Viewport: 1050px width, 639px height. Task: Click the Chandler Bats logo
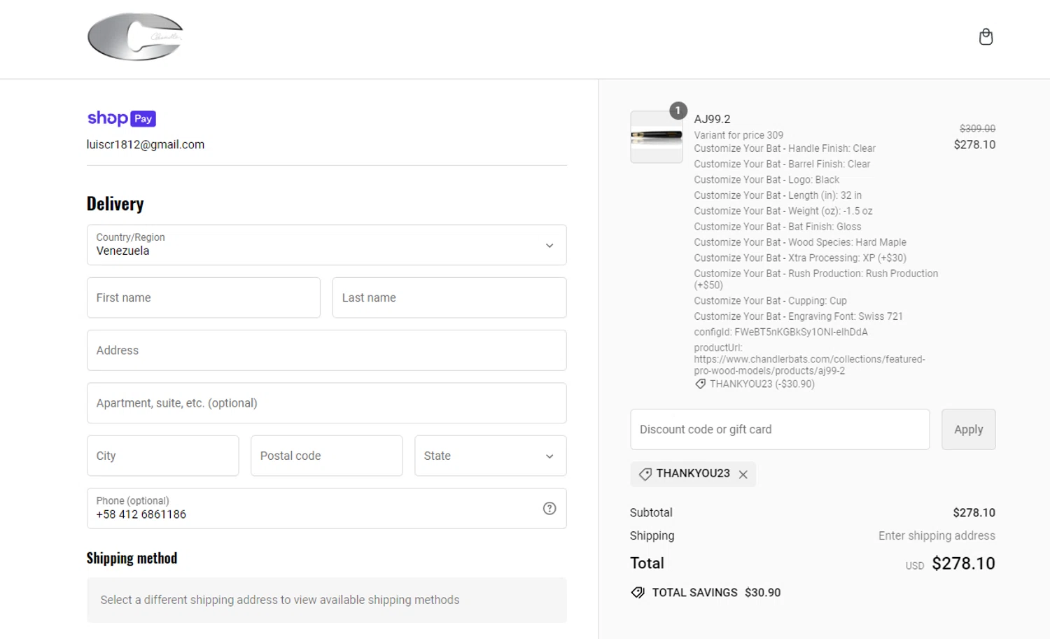click(135, 36)
